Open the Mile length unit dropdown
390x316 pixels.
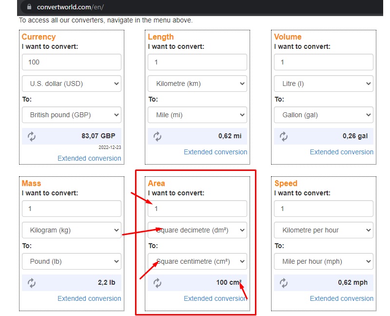(x=197, y=115)
